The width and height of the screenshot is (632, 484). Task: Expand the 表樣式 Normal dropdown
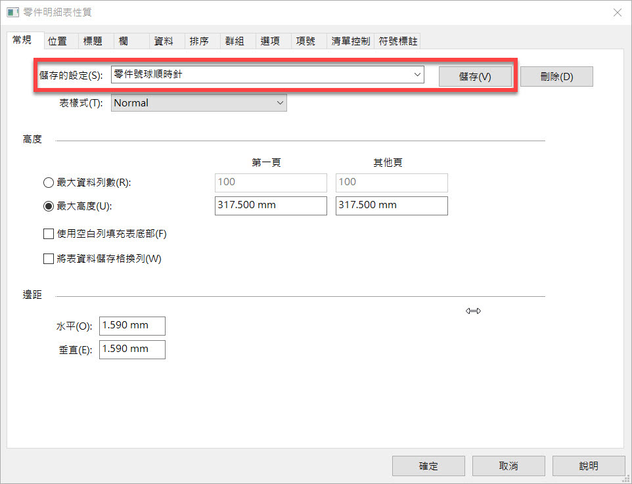click(x=280, y=103)
